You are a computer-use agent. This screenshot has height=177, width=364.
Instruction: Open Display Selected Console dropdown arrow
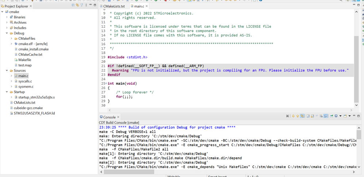point(340,116)
